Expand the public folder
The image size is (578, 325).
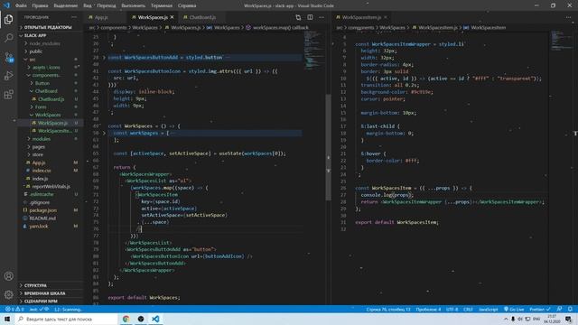(36, 51)
